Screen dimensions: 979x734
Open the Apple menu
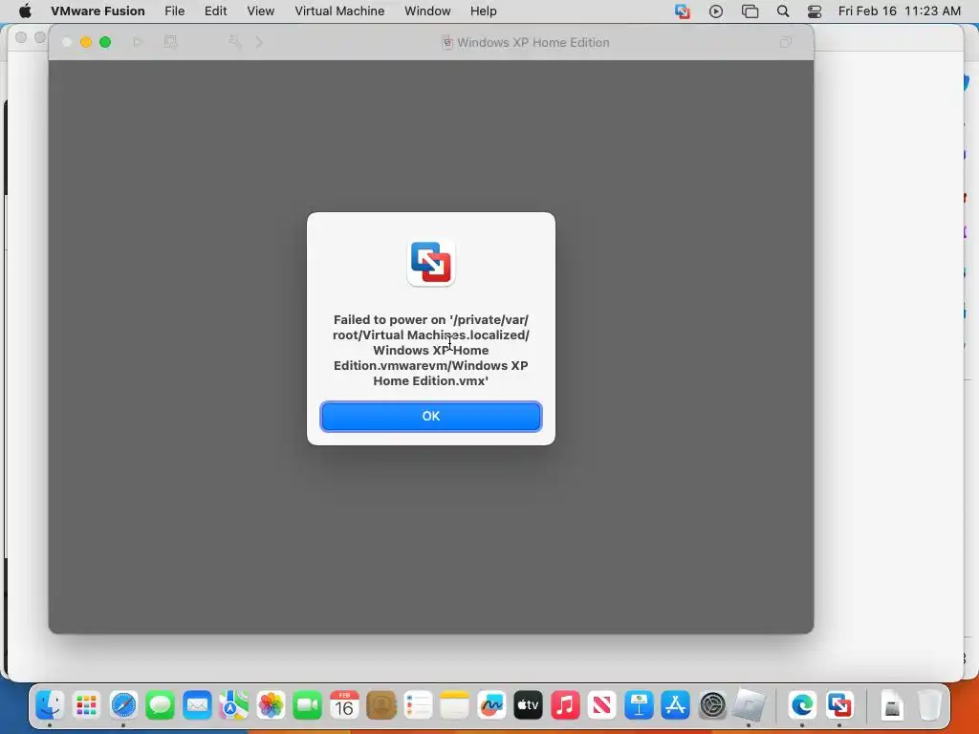(25, 11)
